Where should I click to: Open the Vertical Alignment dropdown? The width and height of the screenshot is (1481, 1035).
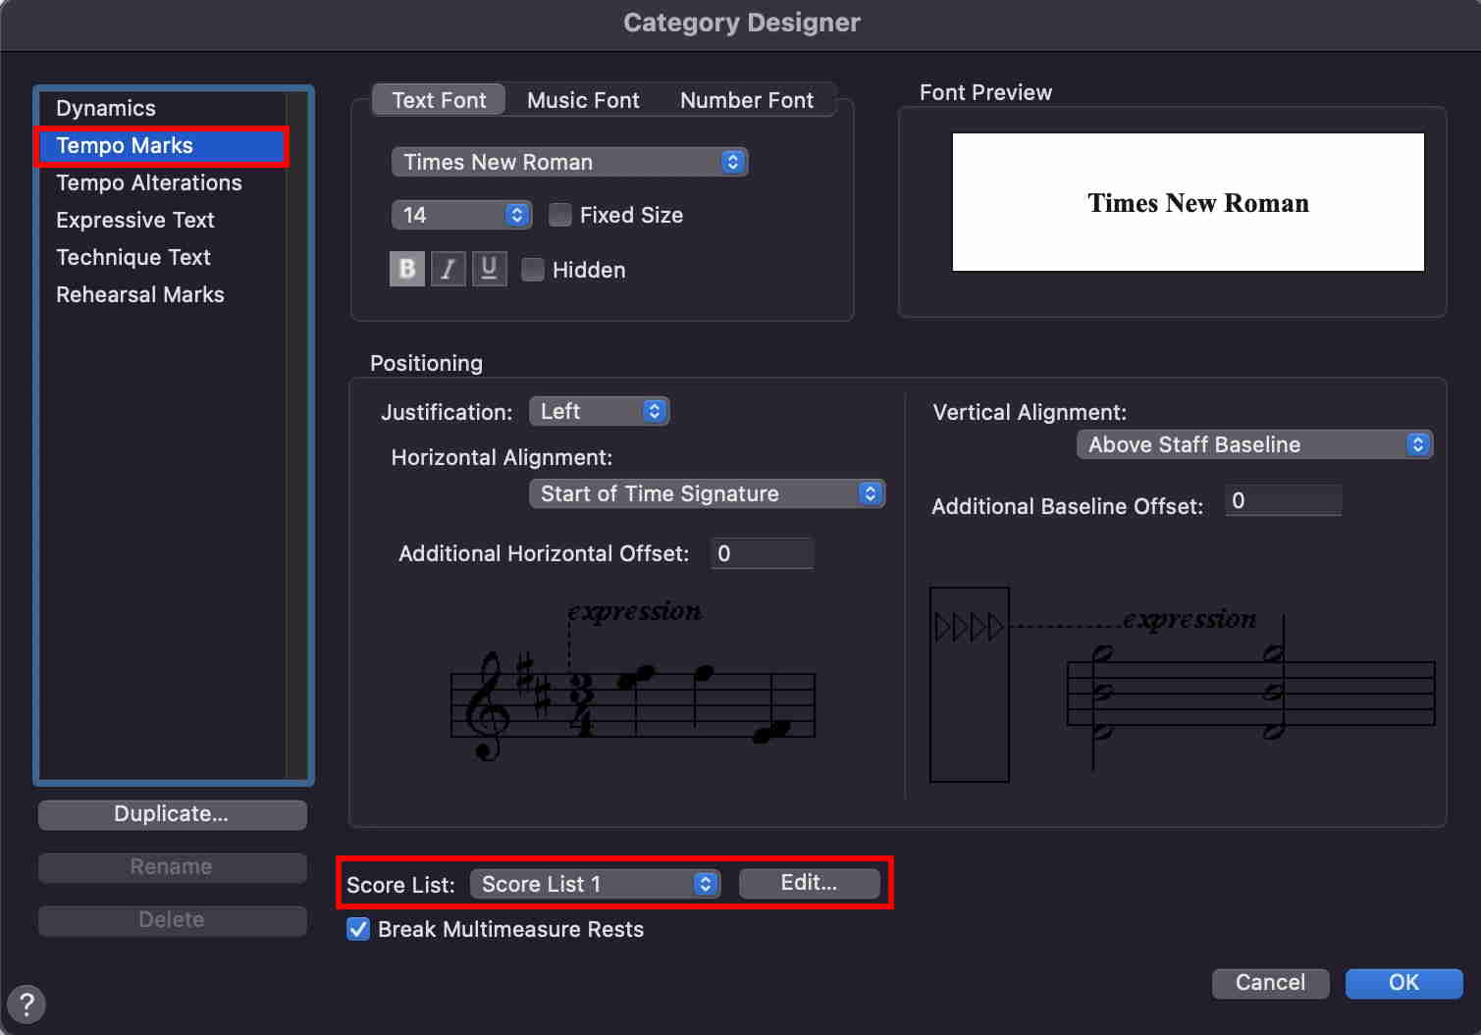tap(1254, 444)
